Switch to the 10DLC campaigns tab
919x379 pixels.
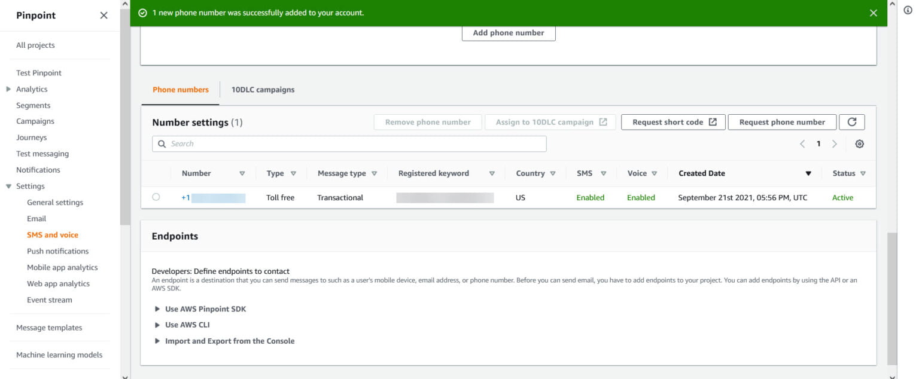(x=263, y=89)
